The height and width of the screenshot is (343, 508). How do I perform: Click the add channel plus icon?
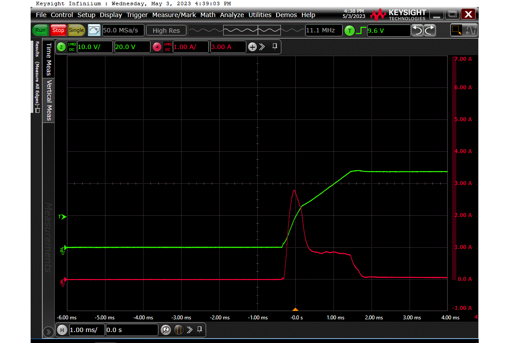click(x=252, y=47)
